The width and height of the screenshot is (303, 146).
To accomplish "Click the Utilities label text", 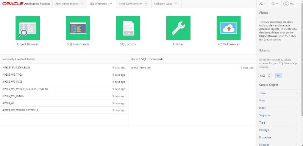I will pyautogui.click(x=178, y=44).
